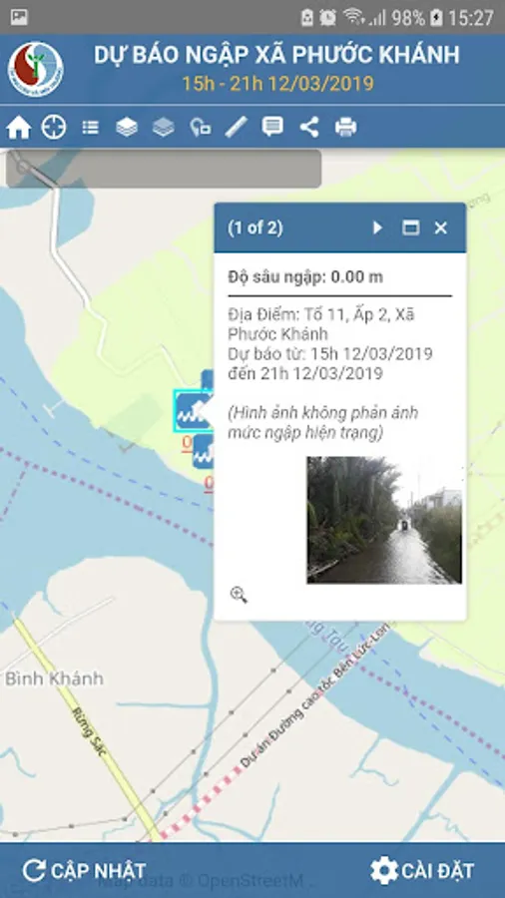Open the map markers search tool
This screenshot has width=505, height=898.
[200, 127]
